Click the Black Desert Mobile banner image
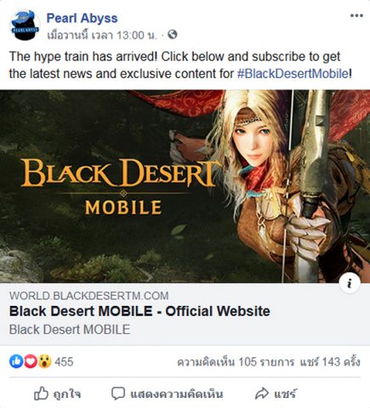370x408 pixels. (185, 186)
